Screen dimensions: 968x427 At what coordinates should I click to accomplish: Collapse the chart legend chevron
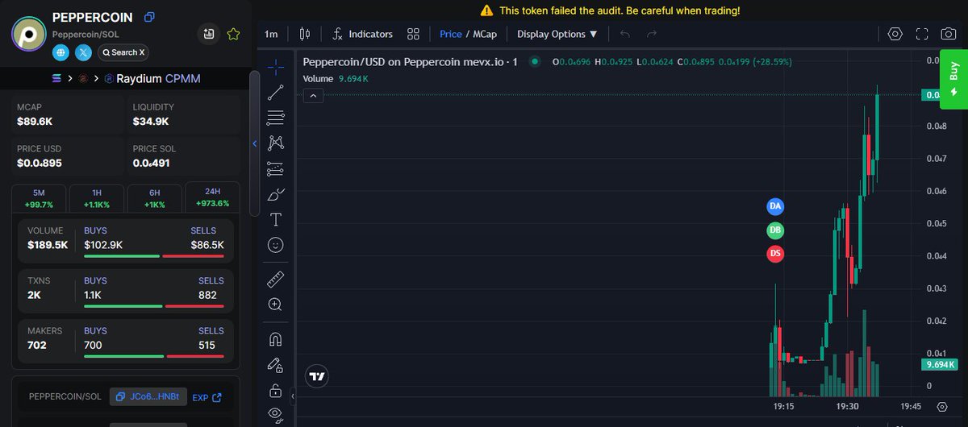tap(314, 96)
